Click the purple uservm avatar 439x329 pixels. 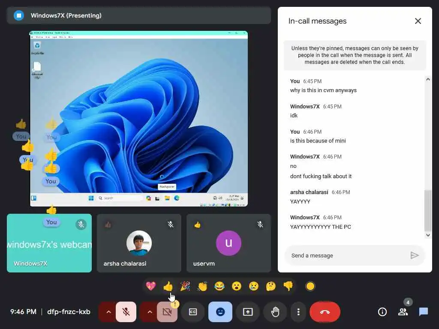pyautogui.click(x=229, y=243)
